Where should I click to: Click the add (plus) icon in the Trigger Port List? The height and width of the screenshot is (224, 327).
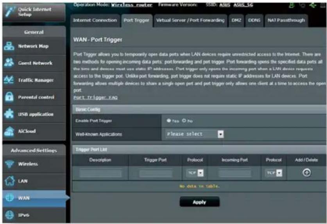click(306, 173)
